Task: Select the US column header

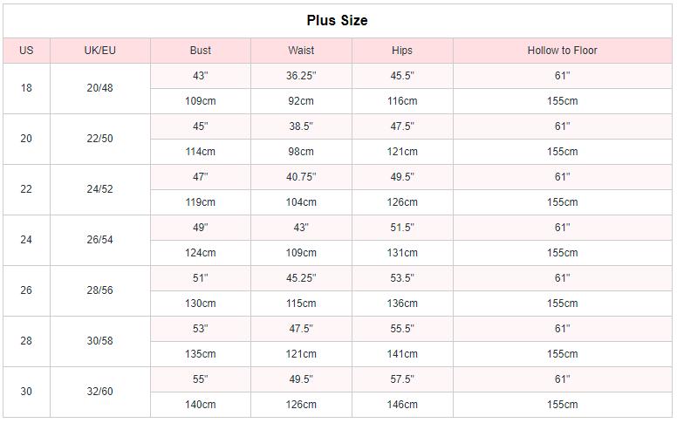Action: tap(26, 51)
